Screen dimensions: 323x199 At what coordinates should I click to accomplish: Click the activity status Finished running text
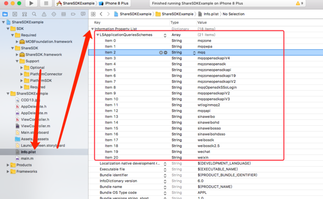[x=197, y=3]
